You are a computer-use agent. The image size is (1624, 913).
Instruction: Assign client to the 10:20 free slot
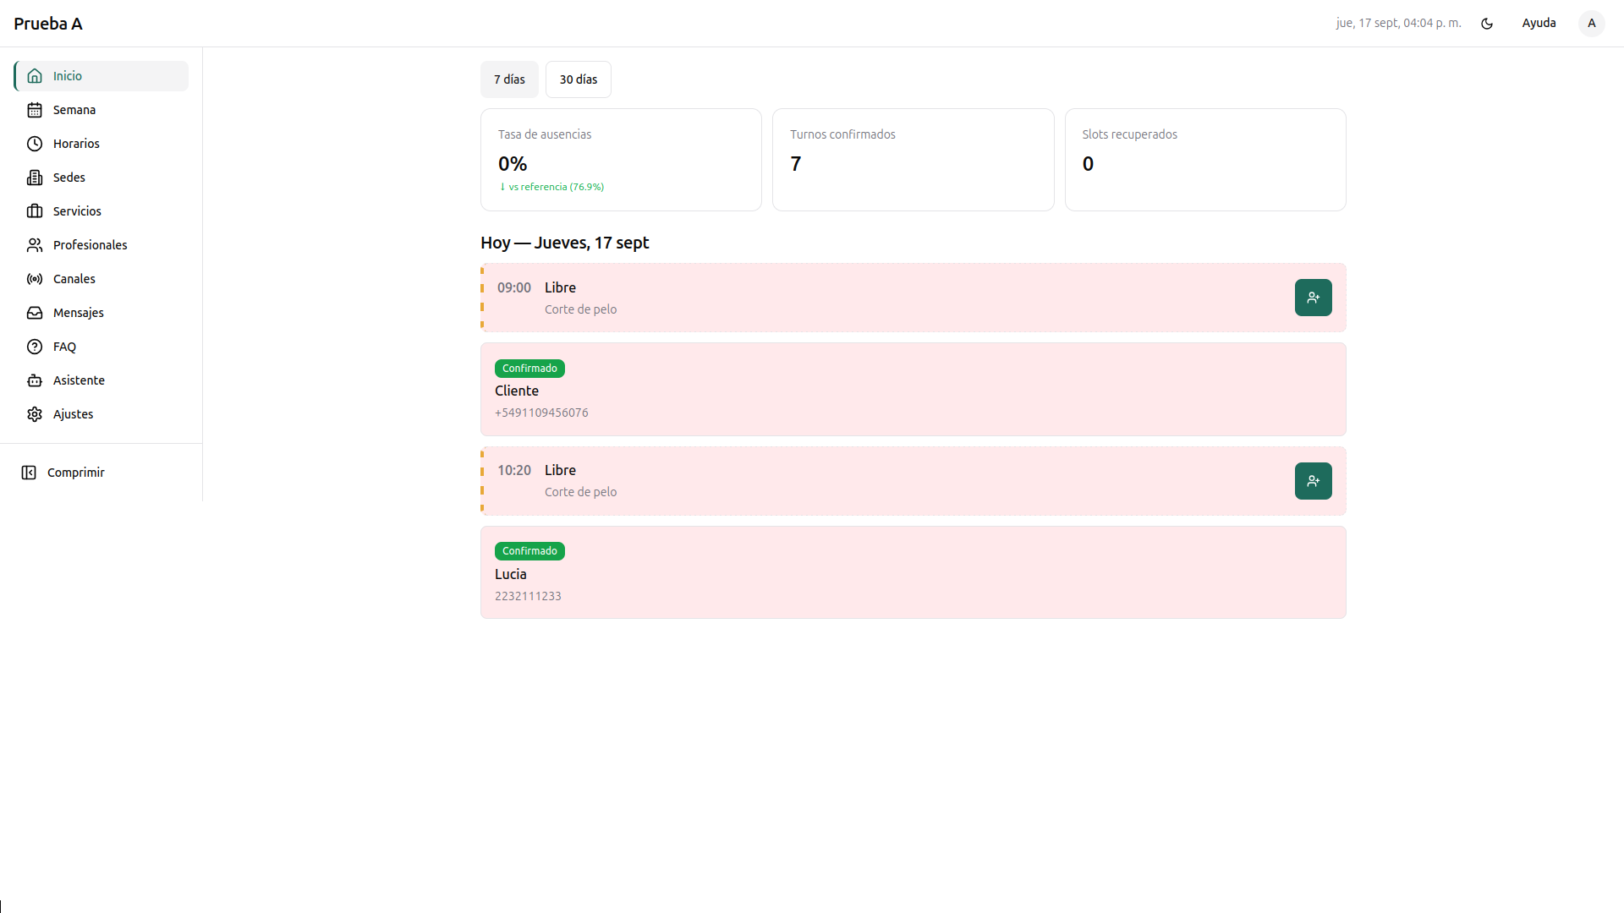(x=1313, y=481)
